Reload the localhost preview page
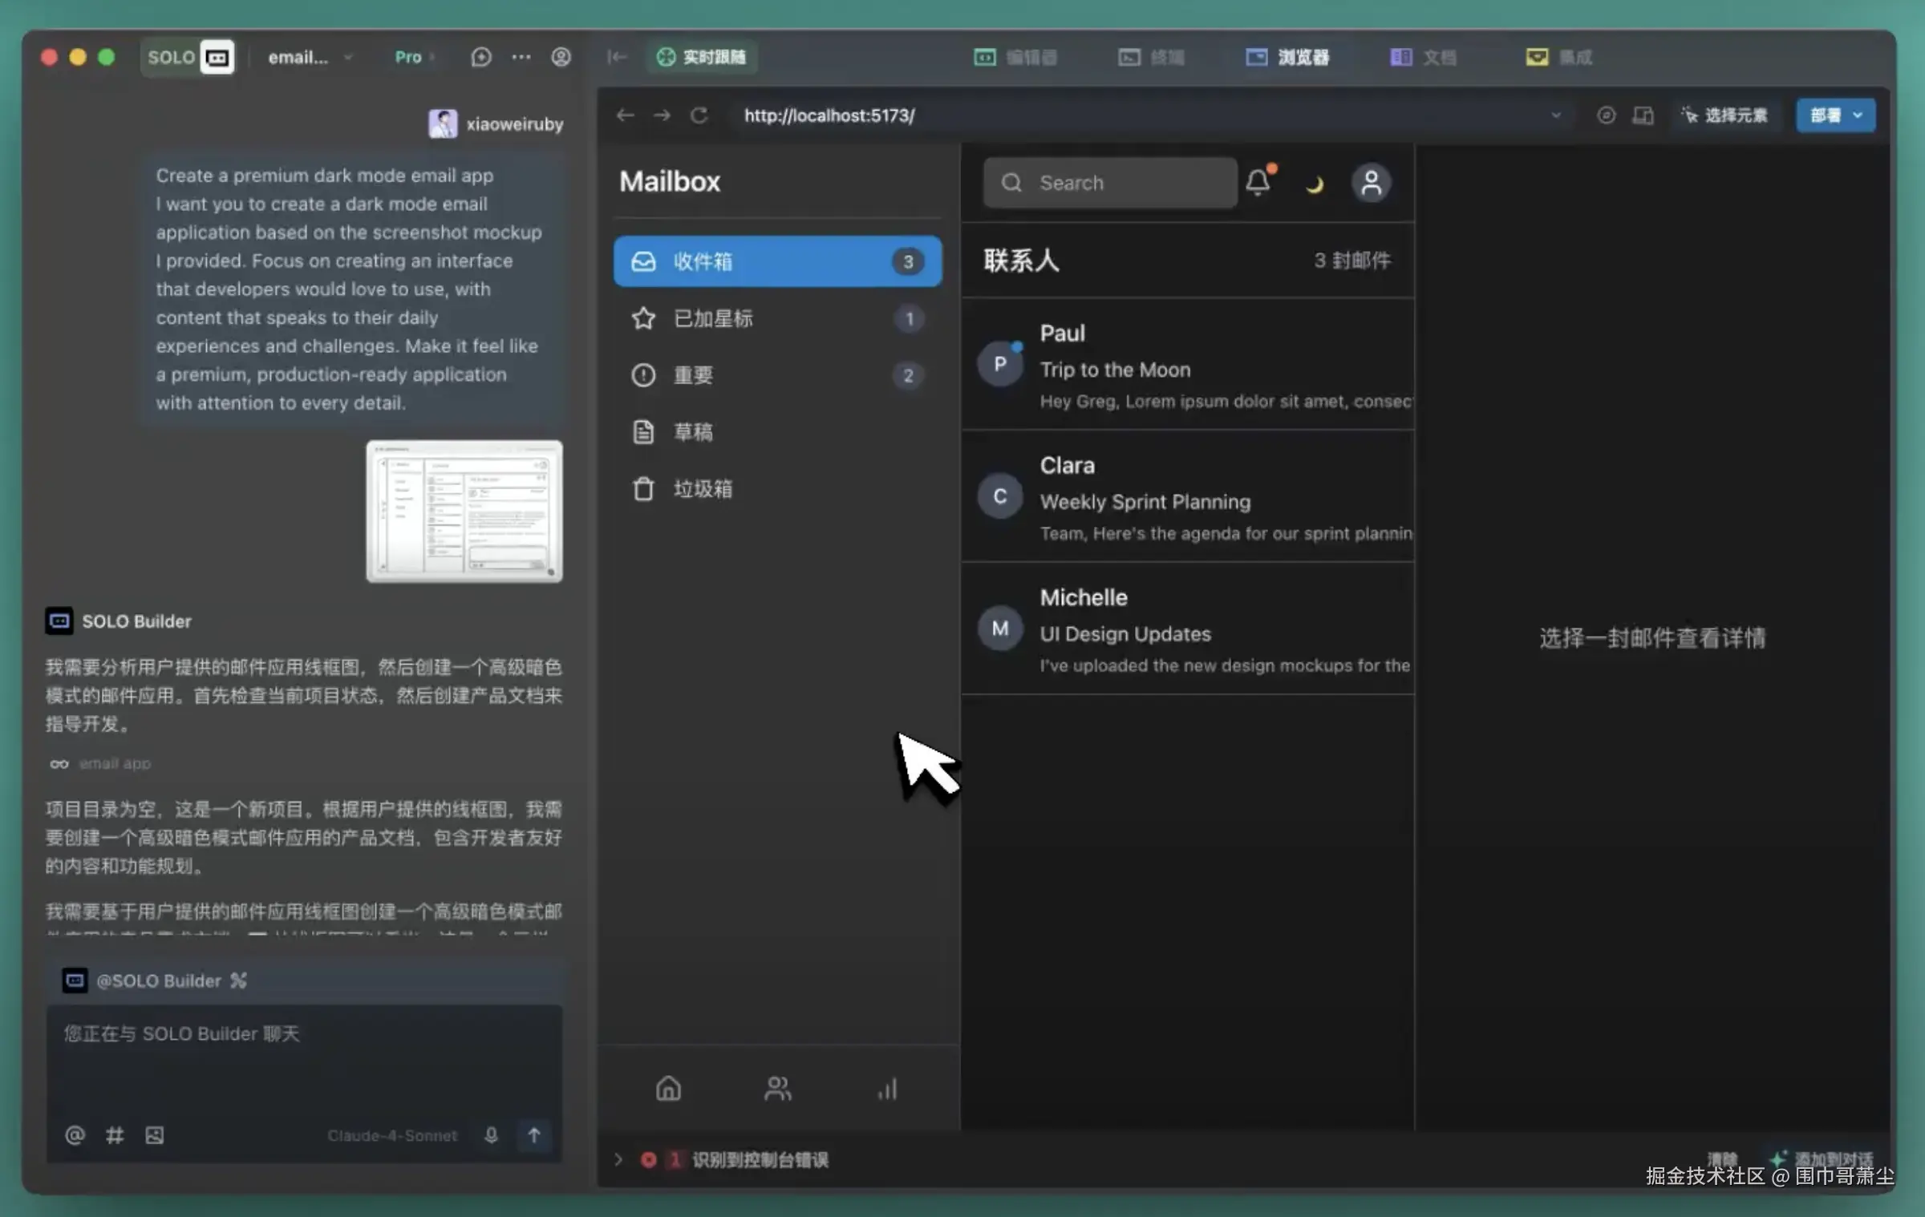This screenshot has width=1925, height=1217. point(699,115)
